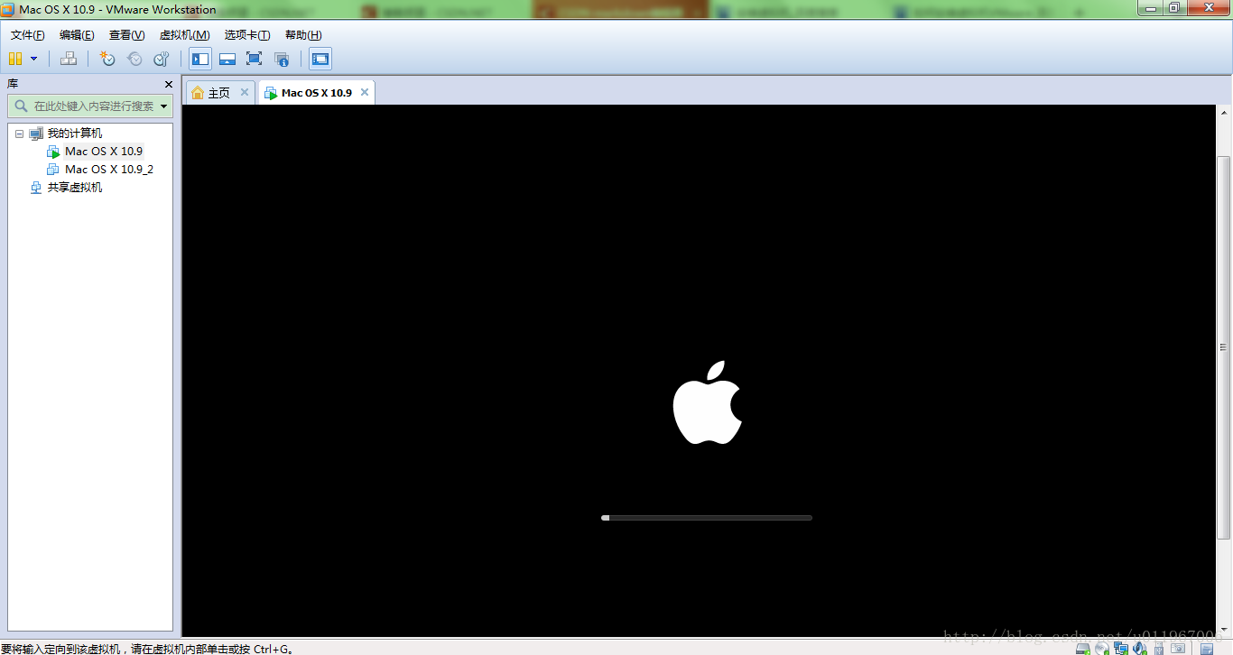This screenshot has width=1233, height=655.
Task: Collapse the 我的计算机 tree node
Action: coord(19,134)
